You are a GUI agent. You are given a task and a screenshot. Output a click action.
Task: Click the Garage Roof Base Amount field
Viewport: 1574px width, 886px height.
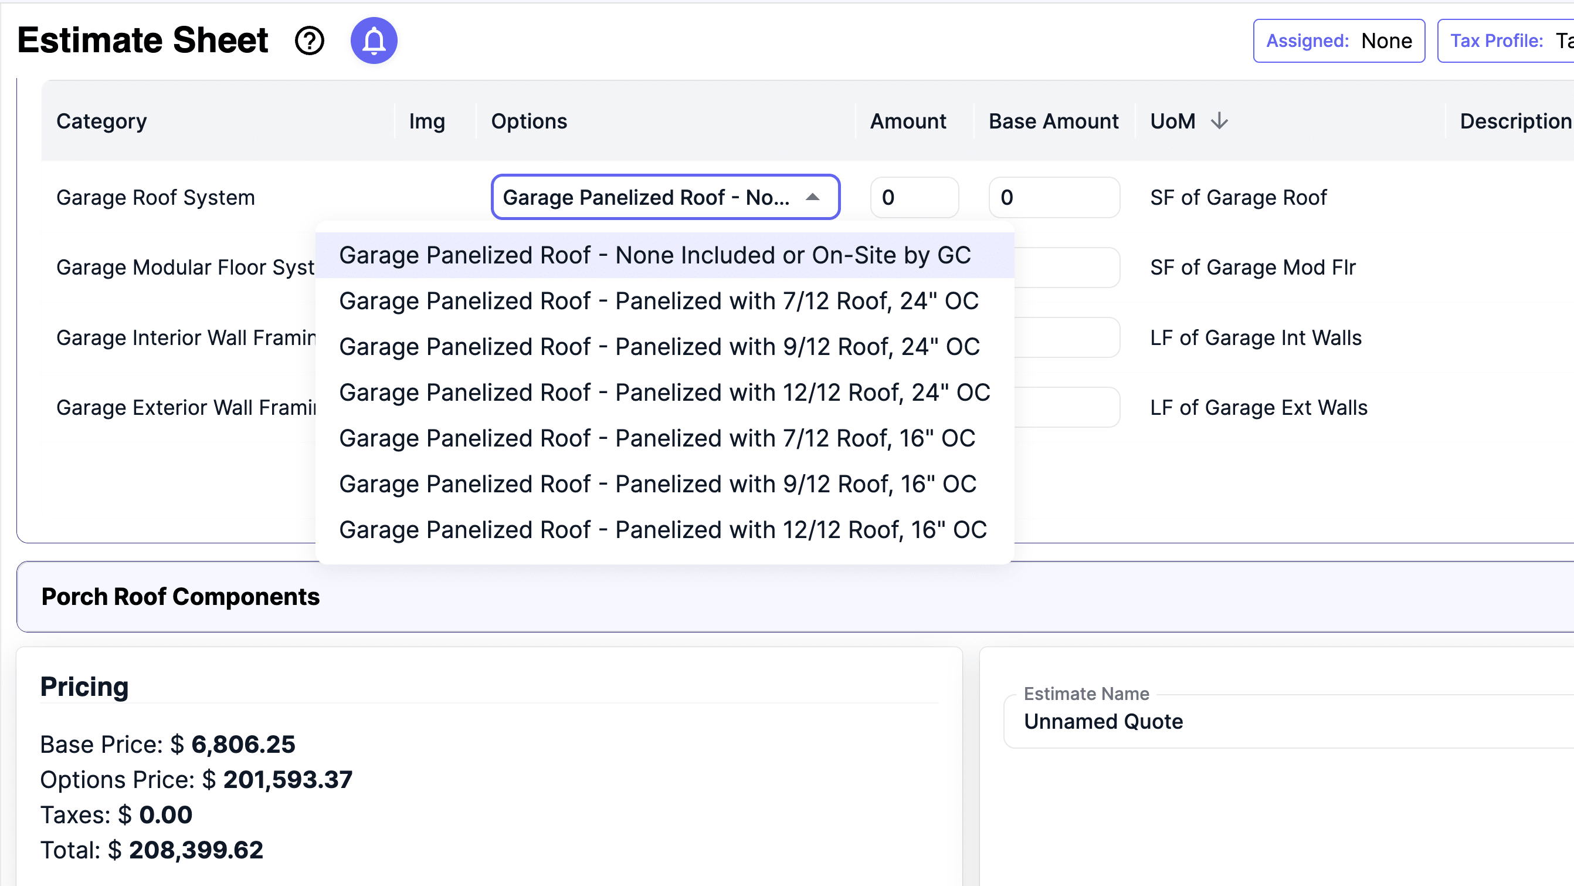(x=1053, y=198)
